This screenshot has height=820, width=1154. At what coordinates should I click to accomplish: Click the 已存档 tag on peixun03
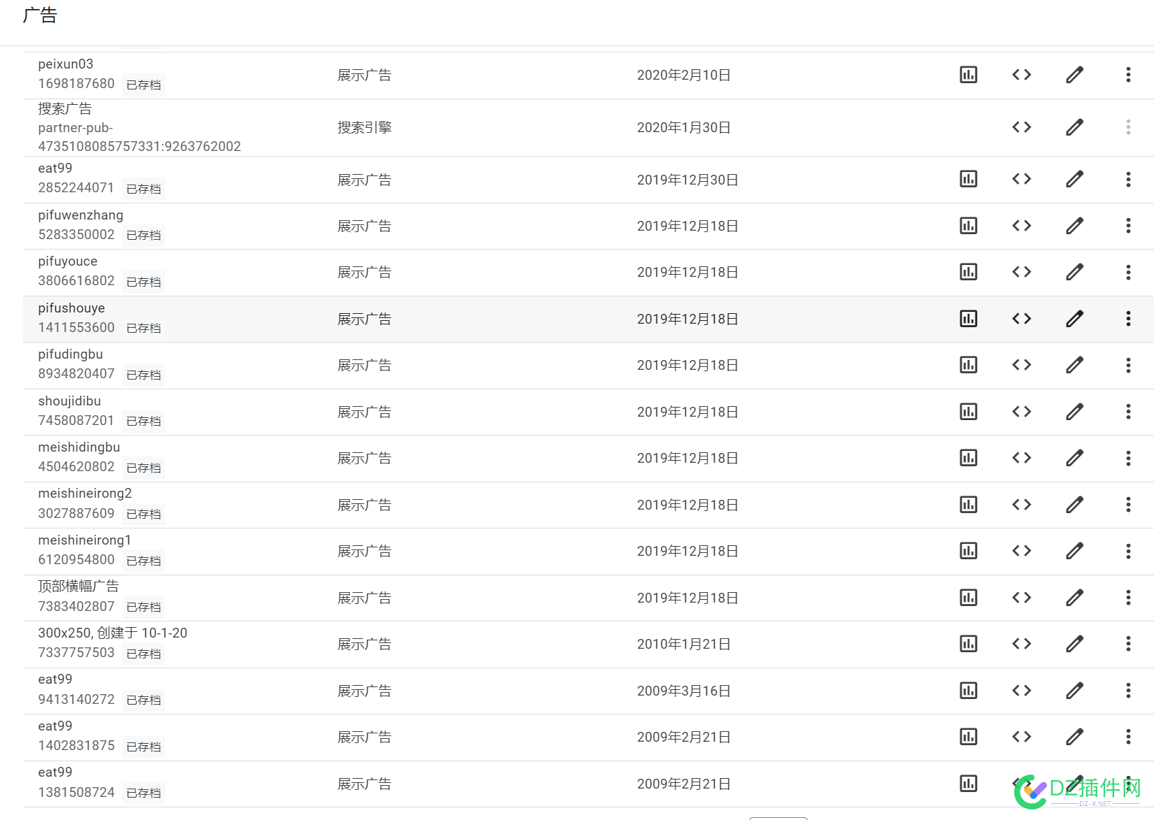[143, 85]
